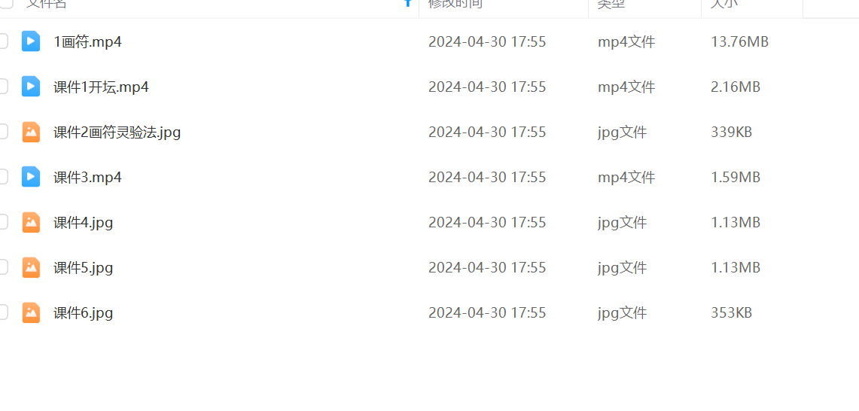
Task: Sort by the 修改时间 column header
Action: (455, 3)
